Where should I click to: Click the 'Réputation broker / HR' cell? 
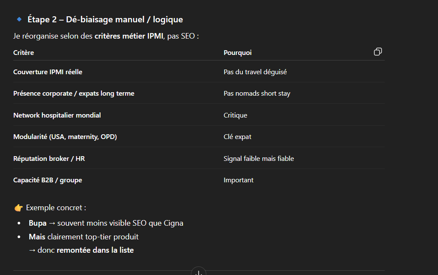(x=49, y=159)
